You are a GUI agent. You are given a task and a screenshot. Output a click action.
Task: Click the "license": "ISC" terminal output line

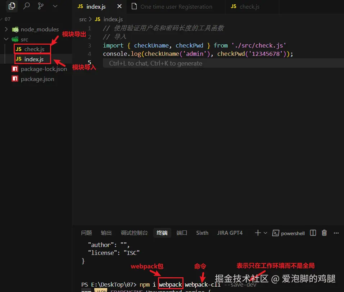click(114, 253)
